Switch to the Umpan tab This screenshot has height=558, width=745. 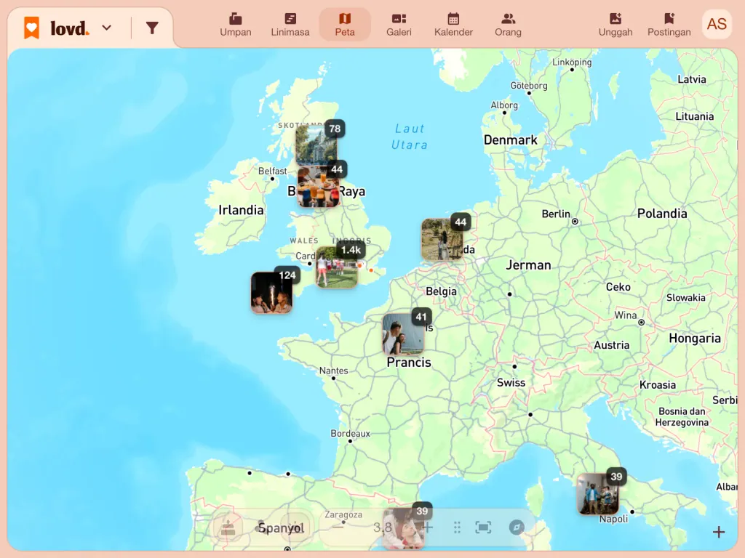click(235, 25)
